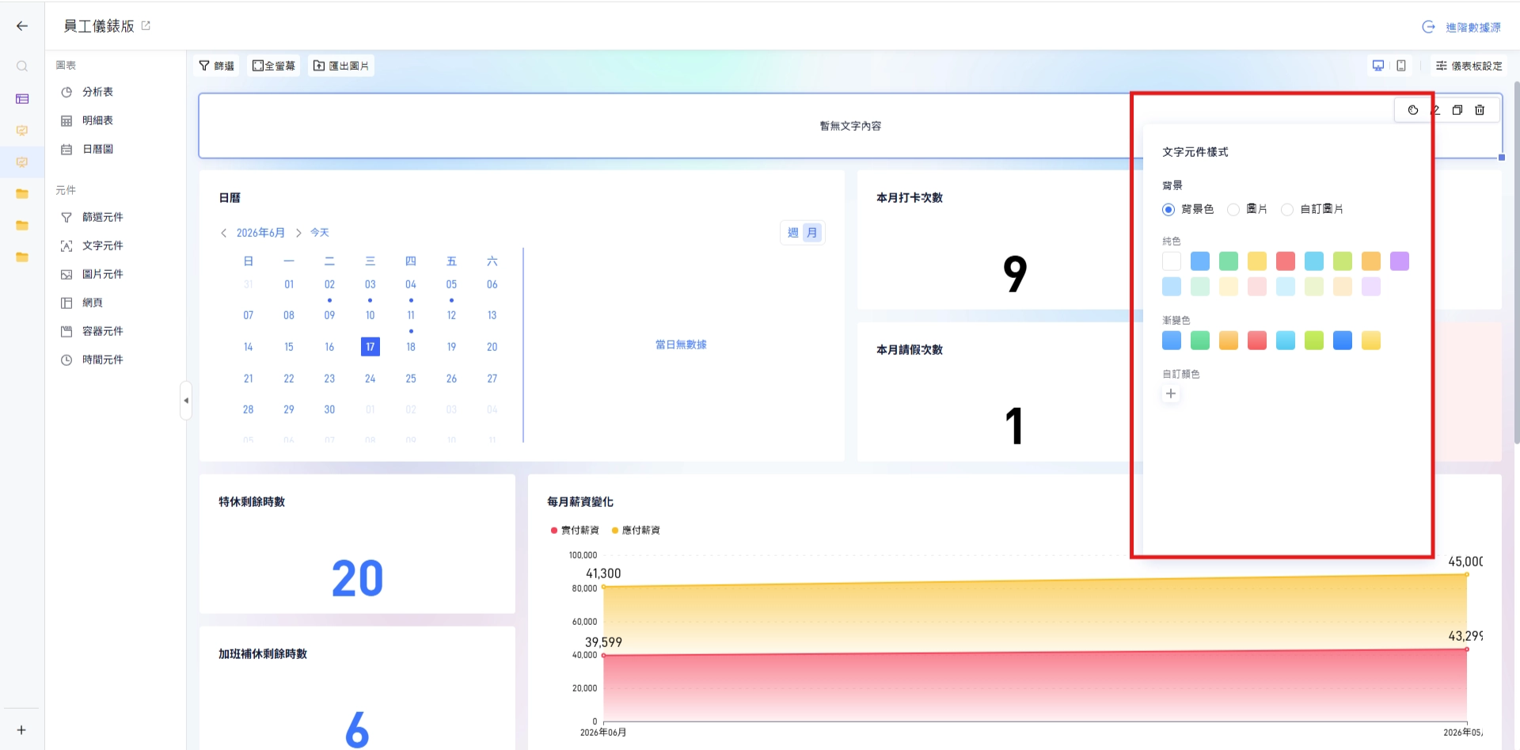
Task: Click the plus icon at bottom-left rail
Action: click(x=21, y=730)
